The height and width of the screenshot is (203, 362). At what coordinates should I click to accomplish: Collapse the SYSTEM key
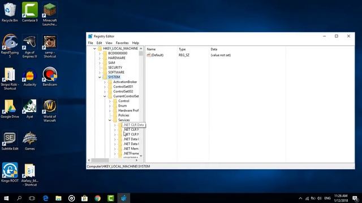tap(100, 77)
